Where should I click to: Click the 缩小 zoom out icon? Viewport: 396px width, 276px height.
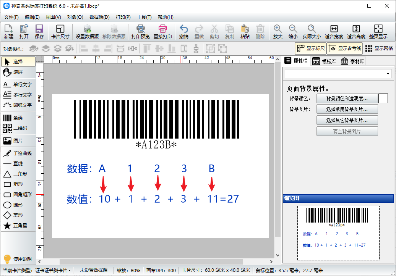(293, 32)
